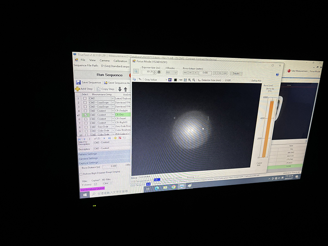Viewport: 328px width, 246px height.
Task: Click the orange Focus Level bar
Action: [x=269, y=129]
